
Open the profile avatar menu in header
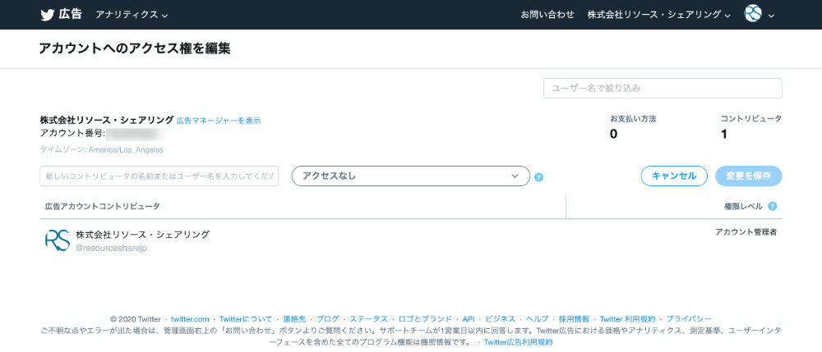[x=753, y=14]
